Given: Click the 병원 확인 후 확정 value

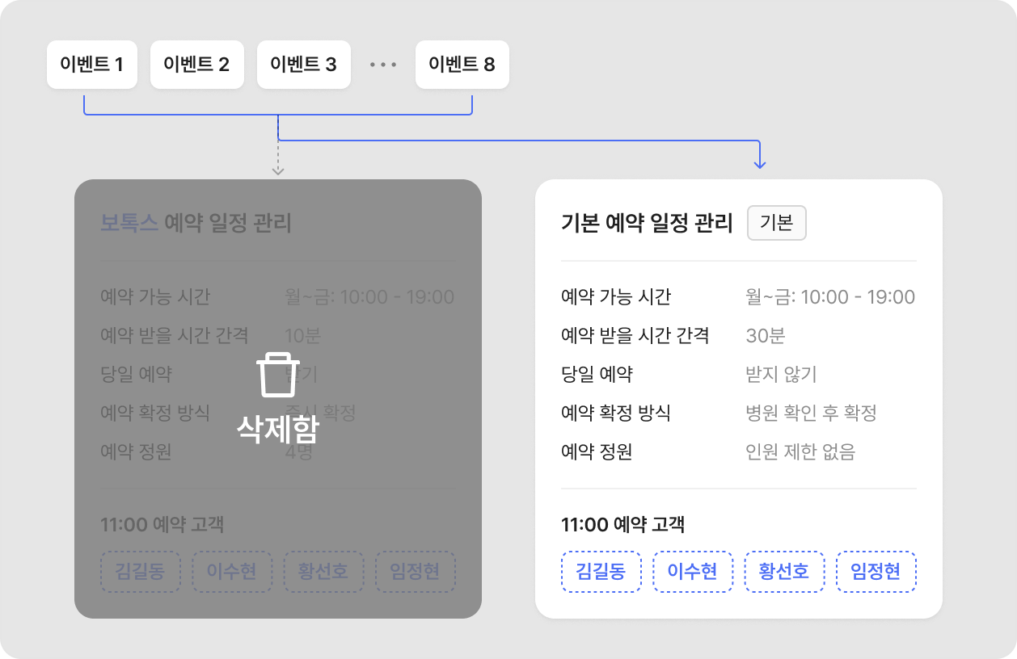Looking at the screenshot, I should tap(811, 413).
